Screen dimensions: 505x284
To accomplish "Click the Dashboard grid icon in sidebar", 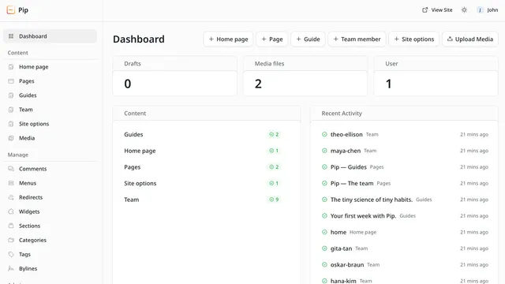I will click(11, 36).
